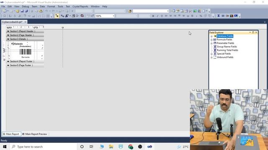Click the Open File folder icon
The image size is (268, 150).
(18, 11)
